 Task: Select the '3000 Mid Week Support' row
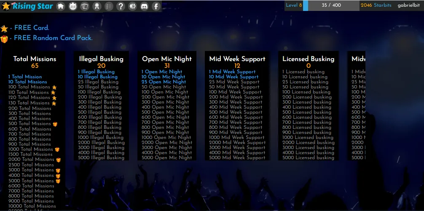coord(237,147)
